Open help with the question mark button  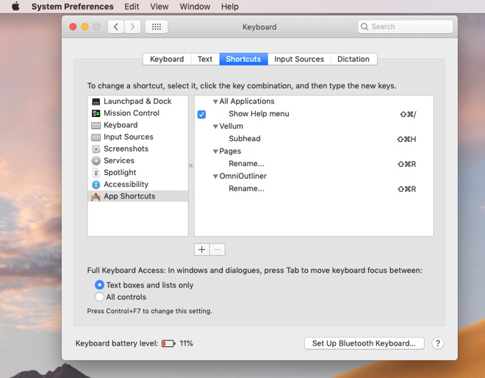point(438,343)
